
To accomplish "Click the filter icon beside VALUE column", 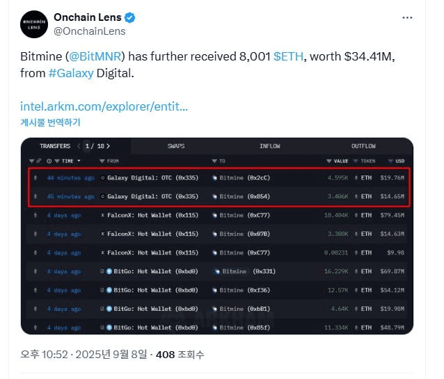I will pyautogui.click(x=328, y=161).
